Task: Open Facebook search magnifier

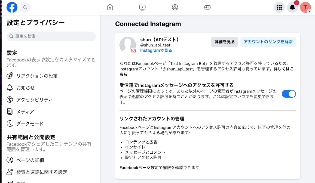Action: click(x=25, y=7)
